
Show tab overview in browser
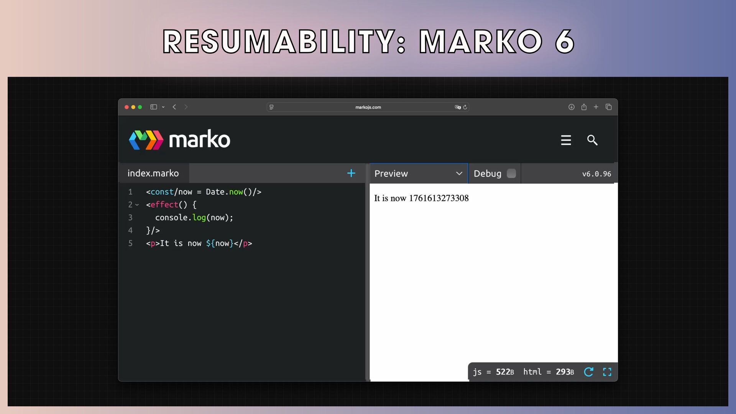(x=608, y=107)
